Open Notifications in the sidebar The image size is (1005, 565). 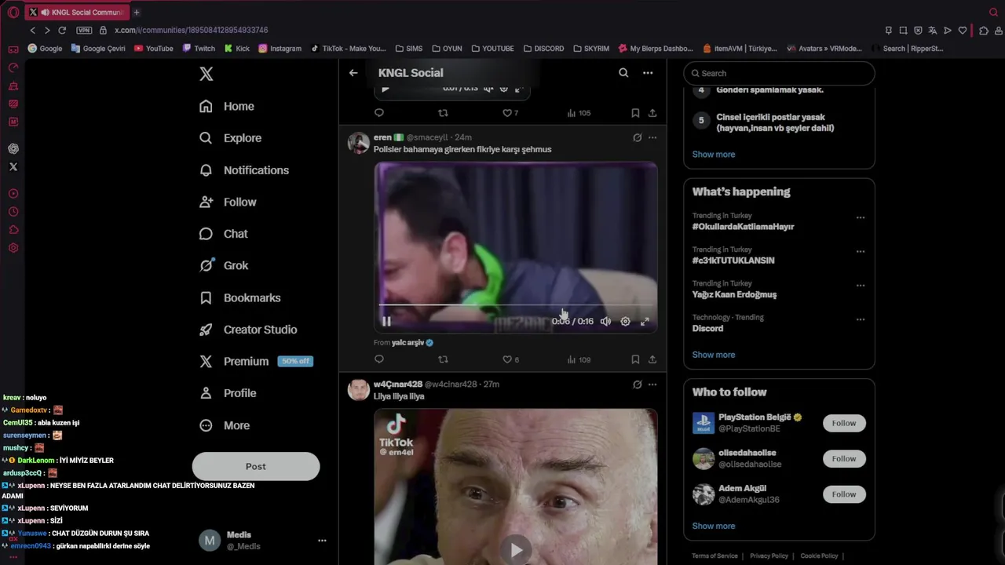pos(244,170)
